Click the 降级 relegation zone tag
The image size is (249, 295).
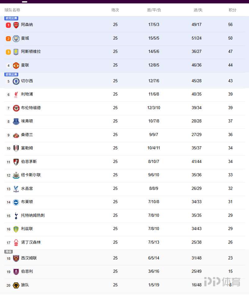click(8, 252)
